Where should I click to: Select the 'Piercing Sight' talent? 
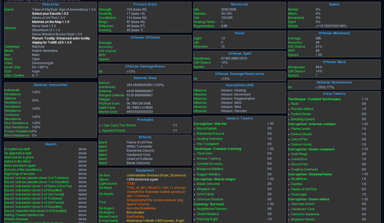coord(207,219)
